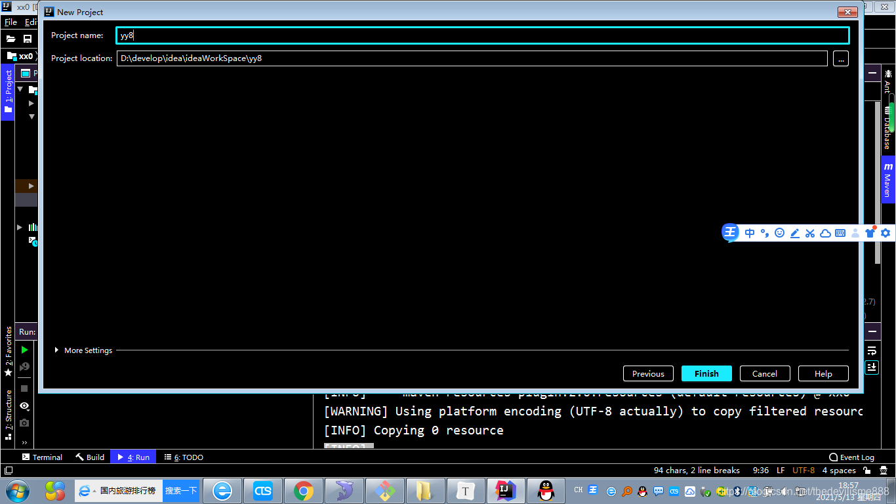896x504 pixels.
Task: Launch Chrome from the taskbar
Action: point(303,490)
